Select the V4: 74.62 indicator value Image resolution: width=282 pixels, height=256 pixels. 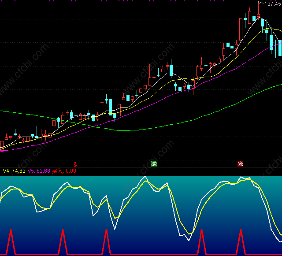(x=14, y=171)
